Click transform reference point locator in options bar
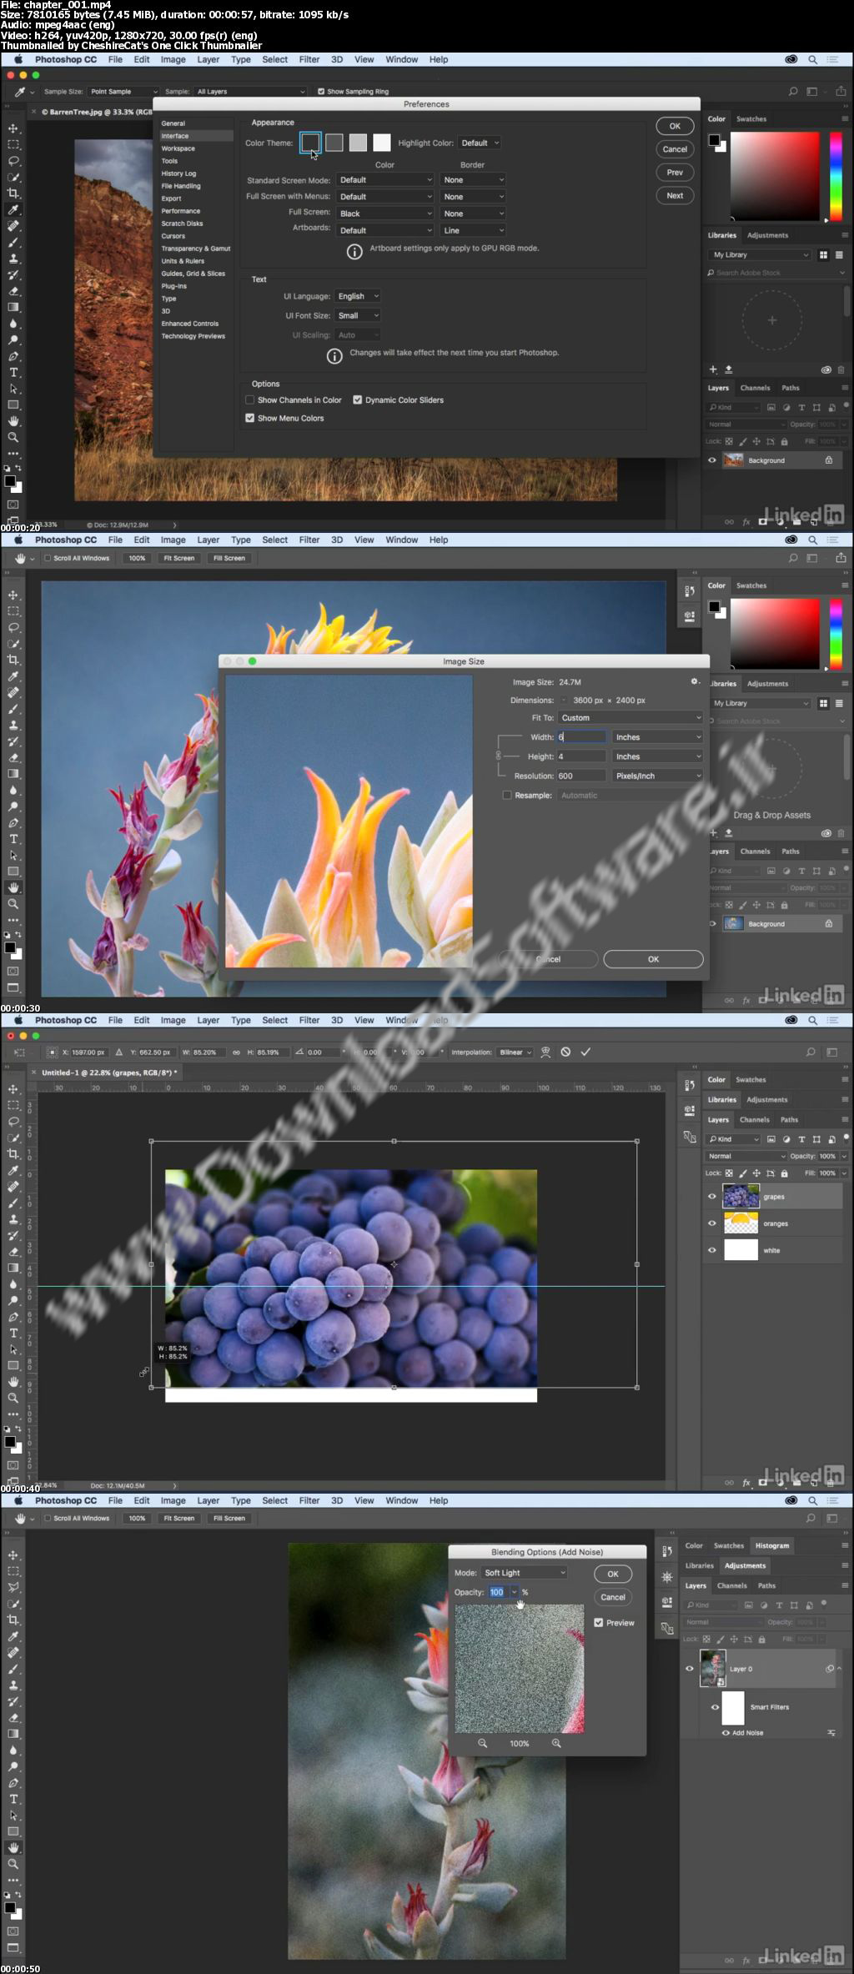The width and height of the screenshot is (854, 1974). pyautogui.click(x=52, y=1052)
